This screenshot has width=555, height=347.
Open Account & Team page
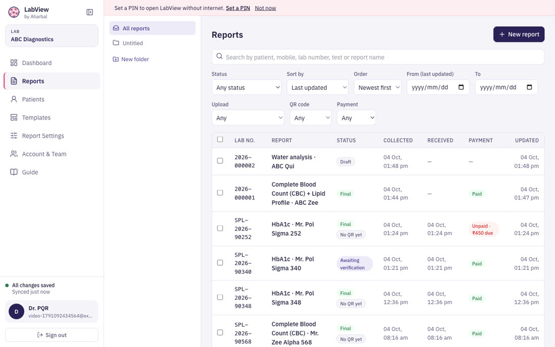pyautogui.click(x=52, y=154)
